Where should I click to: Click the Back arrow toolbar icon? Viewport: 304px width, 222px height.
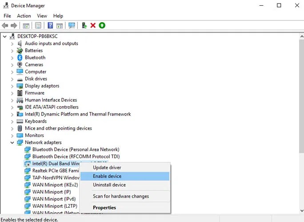tap(5, 25)
